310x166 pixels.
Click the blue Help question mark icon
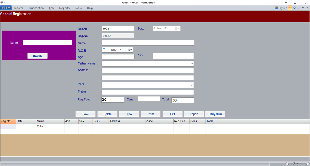(294, 8)
